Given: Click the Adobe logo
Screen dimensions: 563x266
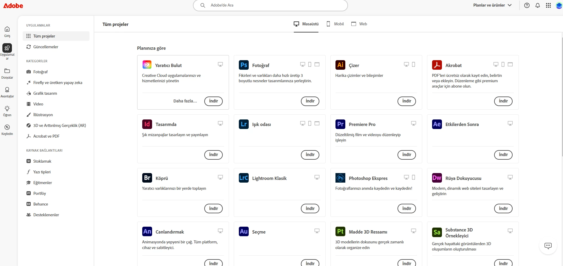Looking at the screenshot, I should [x=13, y=6].
